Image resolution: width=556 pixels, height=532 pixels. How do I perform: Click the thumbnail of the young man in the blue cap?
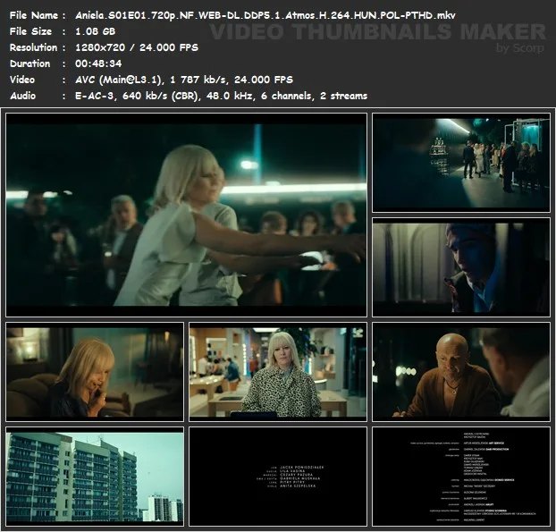click(x=461, y=267)
